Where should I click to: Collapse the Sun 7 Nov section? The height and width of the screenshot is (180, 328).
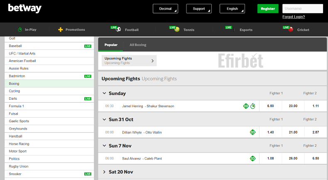104,145
